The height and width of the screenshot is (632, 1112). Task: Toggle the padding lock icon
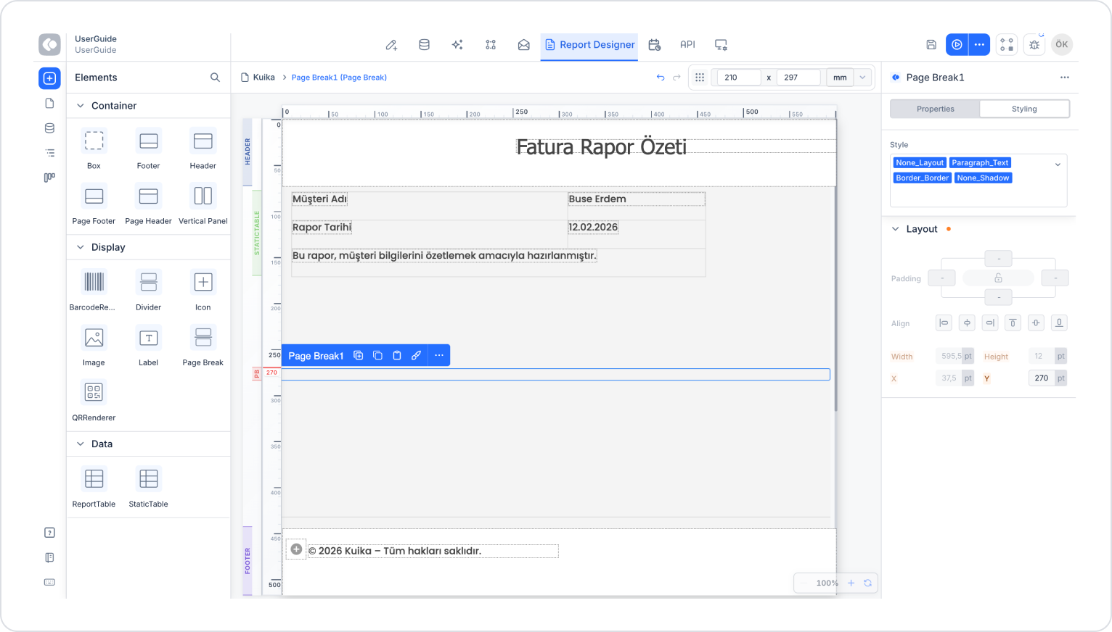coord(998,278)
